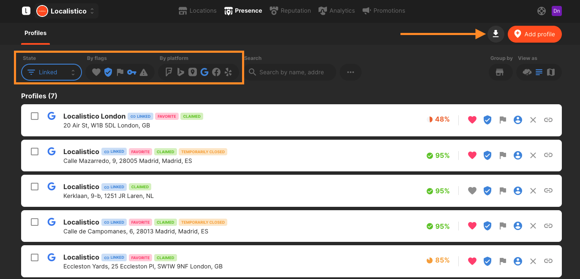Toggle favorite heart on Kerklaan row

pyautogui.click(x=472, y=191)
